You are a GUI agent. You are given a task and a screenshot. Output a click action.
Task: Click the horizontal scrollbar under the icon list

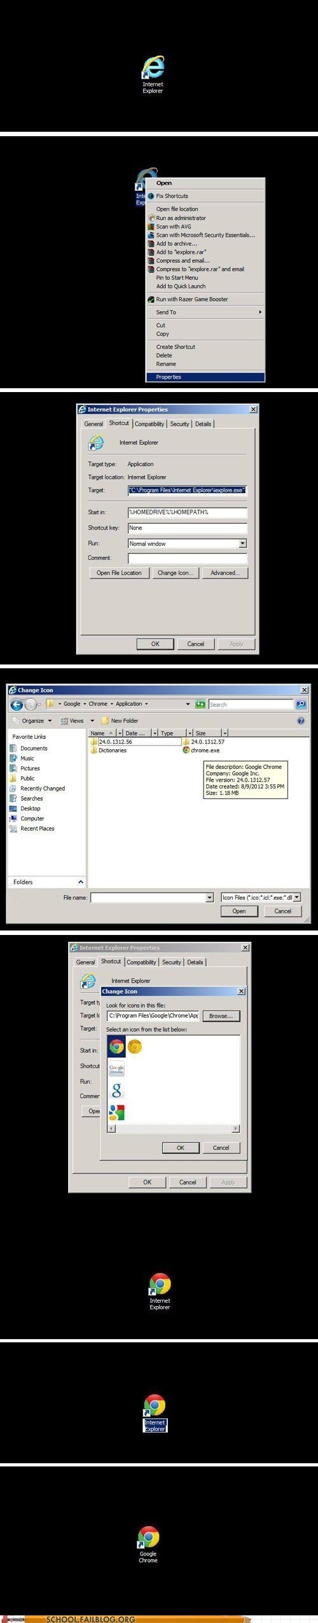tap(173, 1128)
